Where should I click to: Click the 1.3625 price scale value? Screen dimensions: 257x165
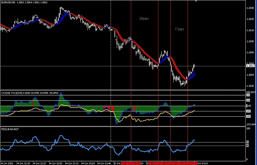[x=250, y=19]
